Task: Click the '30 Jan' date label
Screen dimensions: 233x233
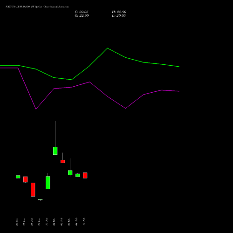Action: click(47, 222)
